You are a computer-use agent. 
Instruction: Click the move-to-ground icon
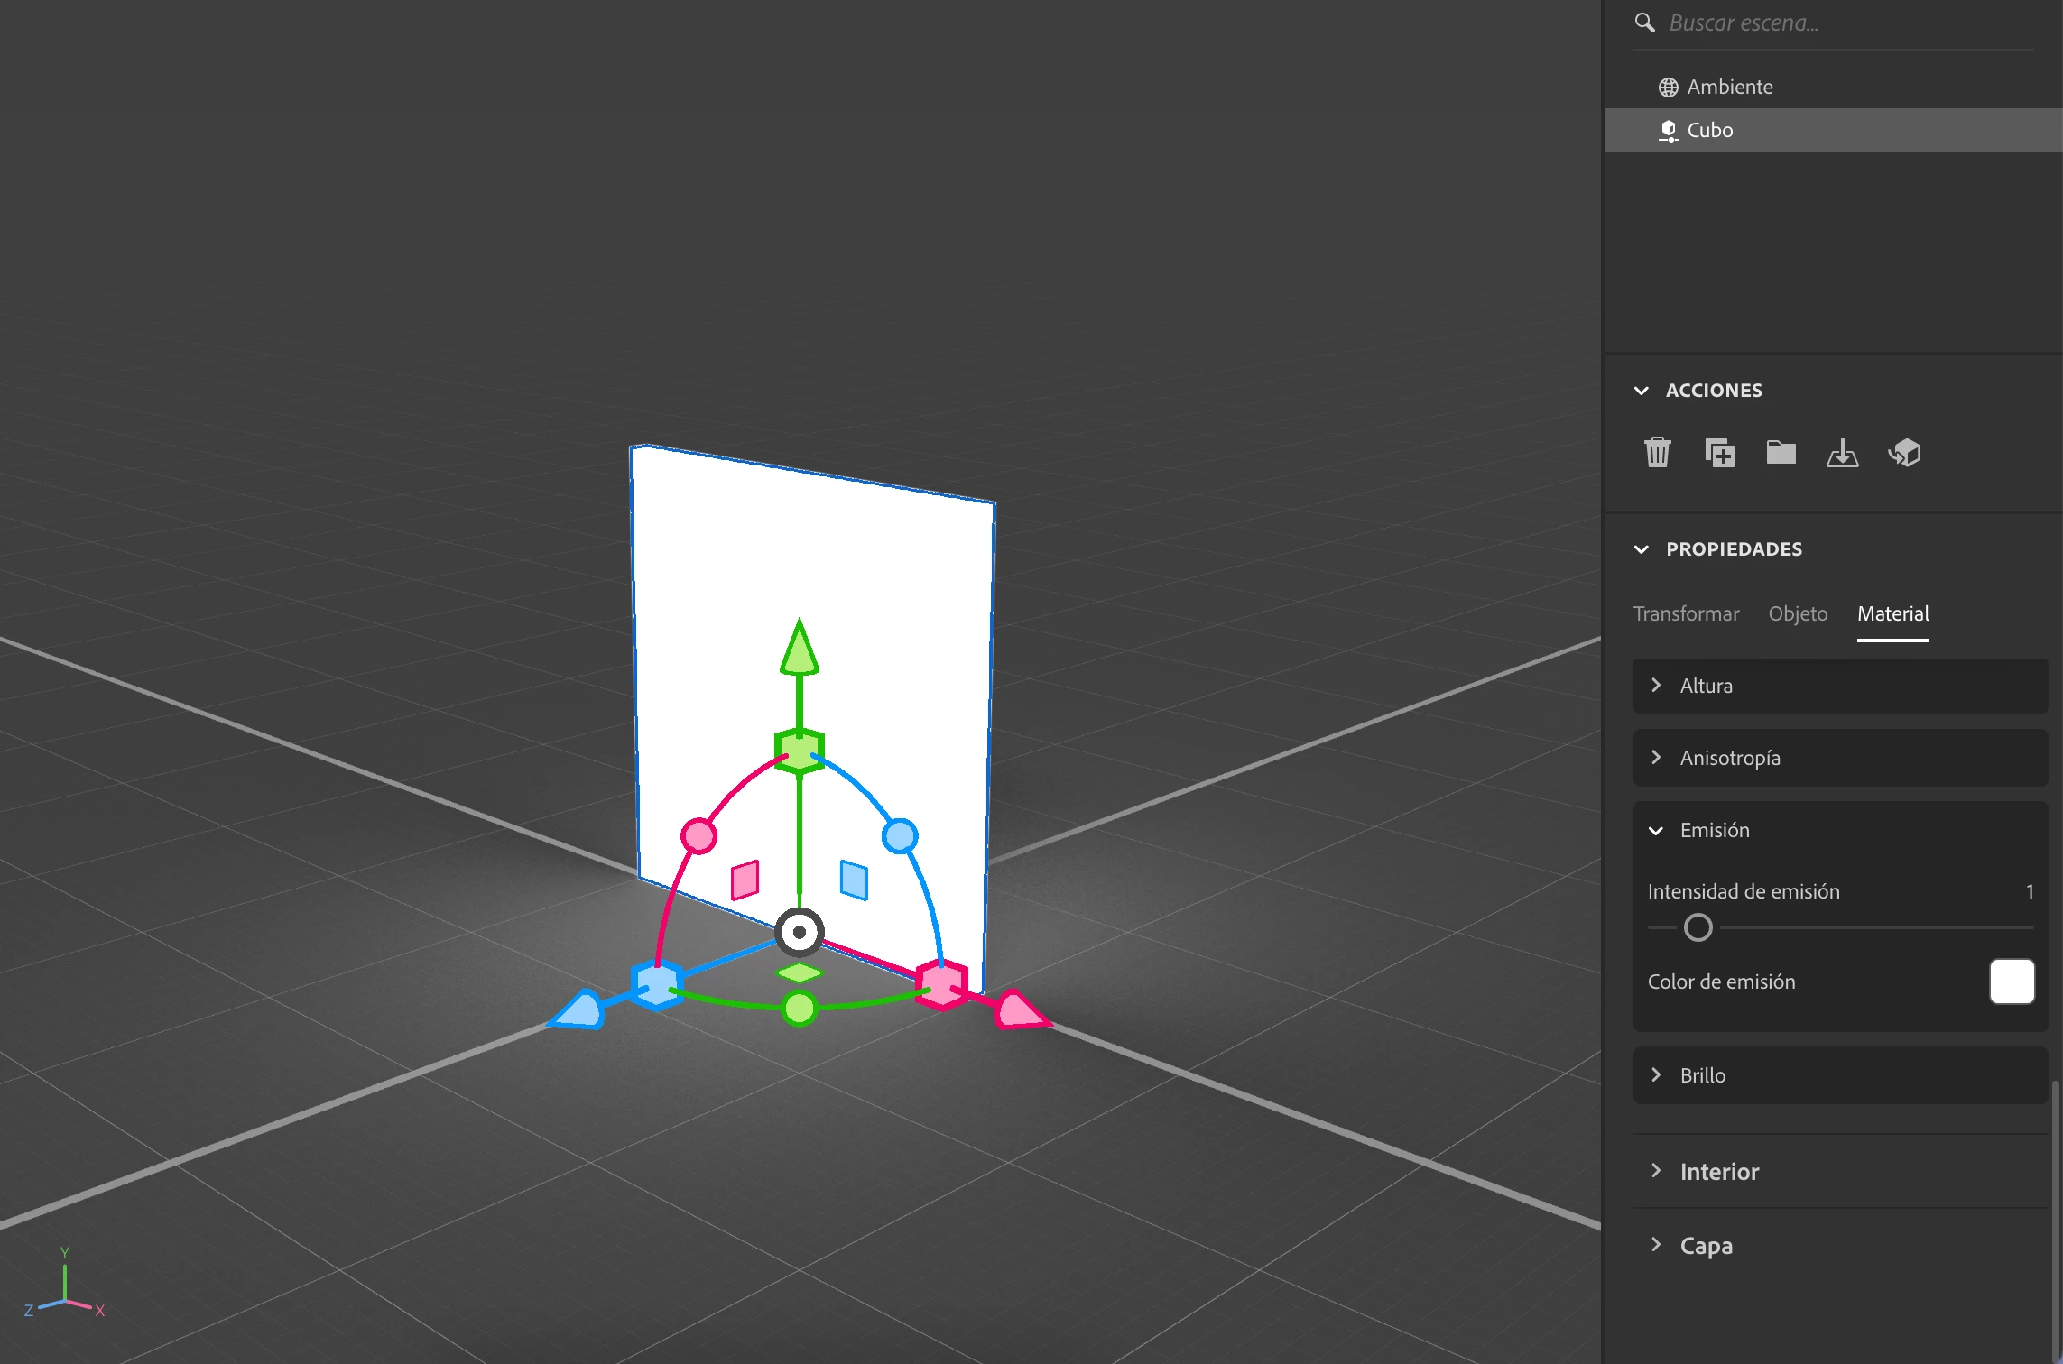[1842, 452]
